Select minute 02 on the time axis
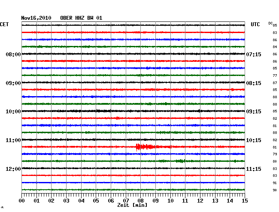This screenshot has height=212, width=279. (x=51, y=201)
